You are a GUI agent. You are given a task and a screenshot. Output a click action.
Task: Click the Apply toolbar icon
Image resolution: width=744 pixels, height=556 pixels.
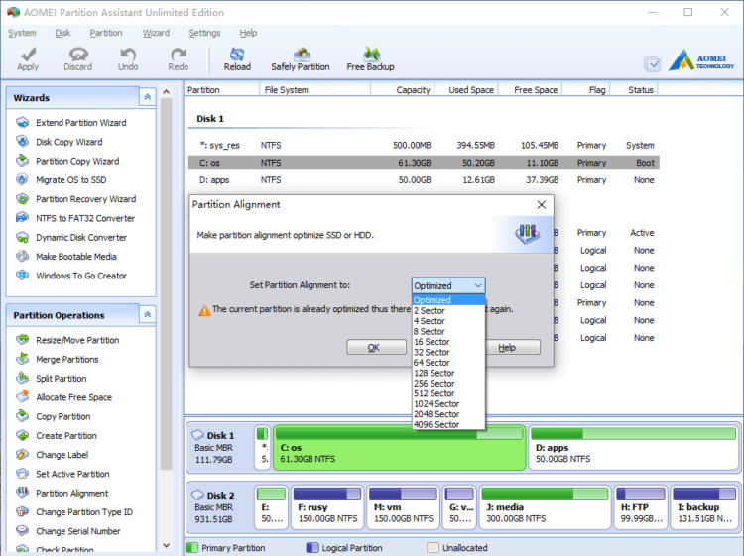(x=28, y=59)
